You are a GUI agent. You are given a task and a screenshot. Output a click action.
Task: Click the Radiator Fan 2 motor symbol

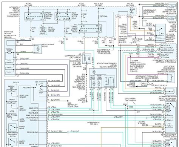(172, 19)
